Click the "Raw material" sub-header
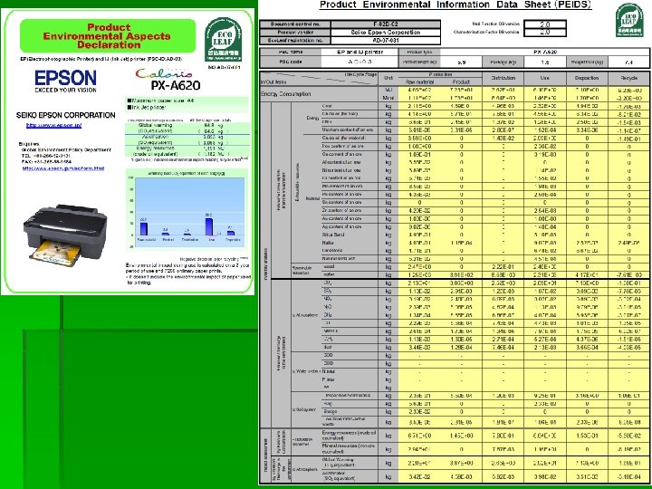 tap(419, 81)
